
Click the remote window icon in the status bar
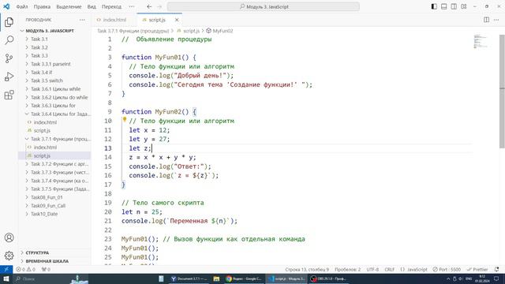click(x=6, y=269)
